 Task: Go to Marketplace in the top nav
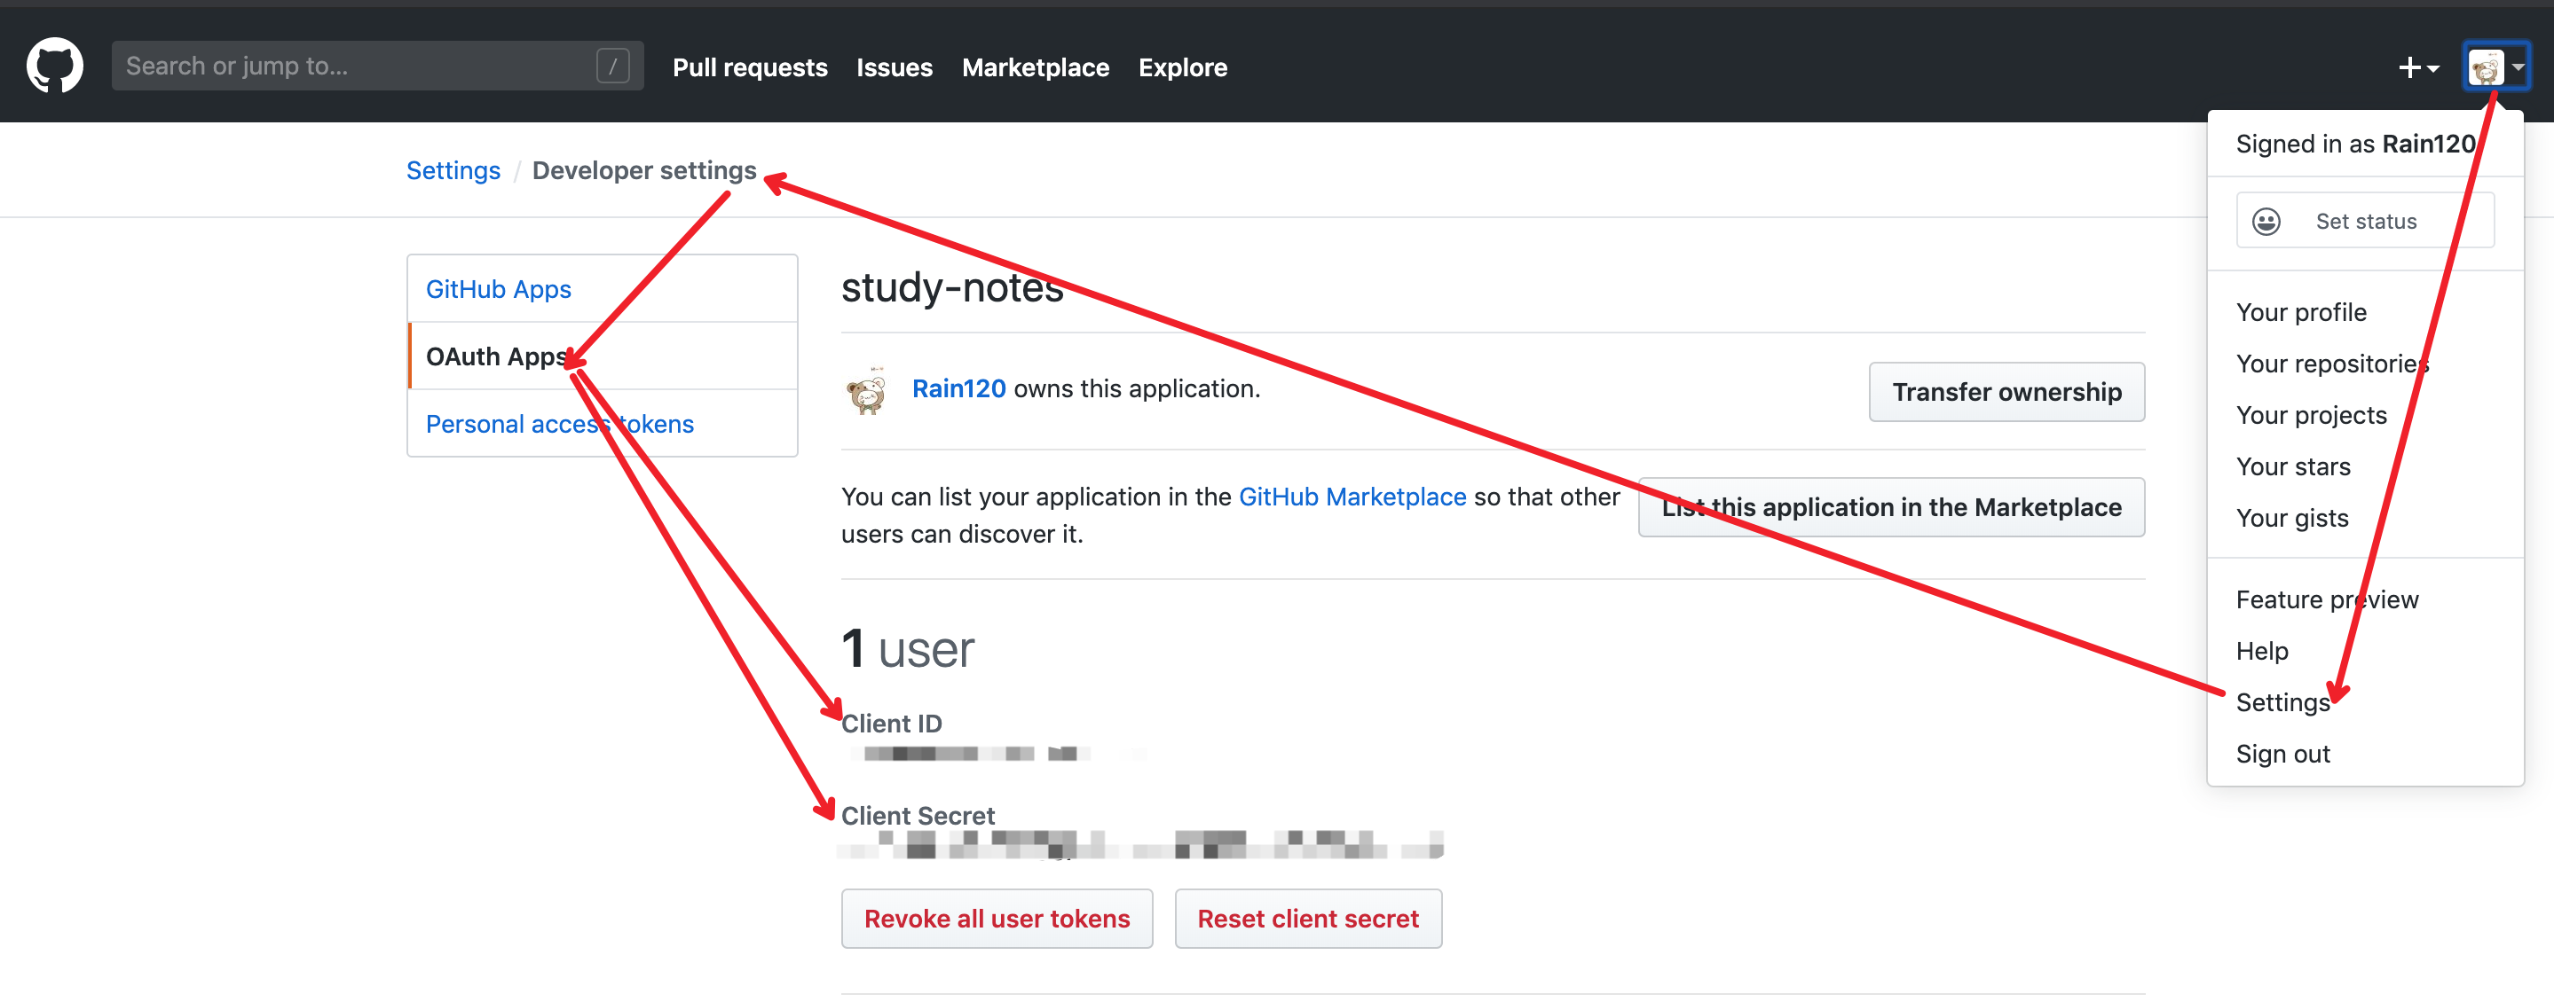(1034, 67)
